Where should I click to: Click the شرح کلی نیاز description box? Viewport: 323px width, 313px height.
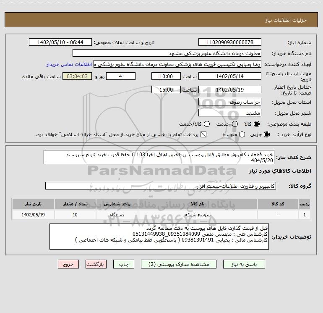point(159,157)
